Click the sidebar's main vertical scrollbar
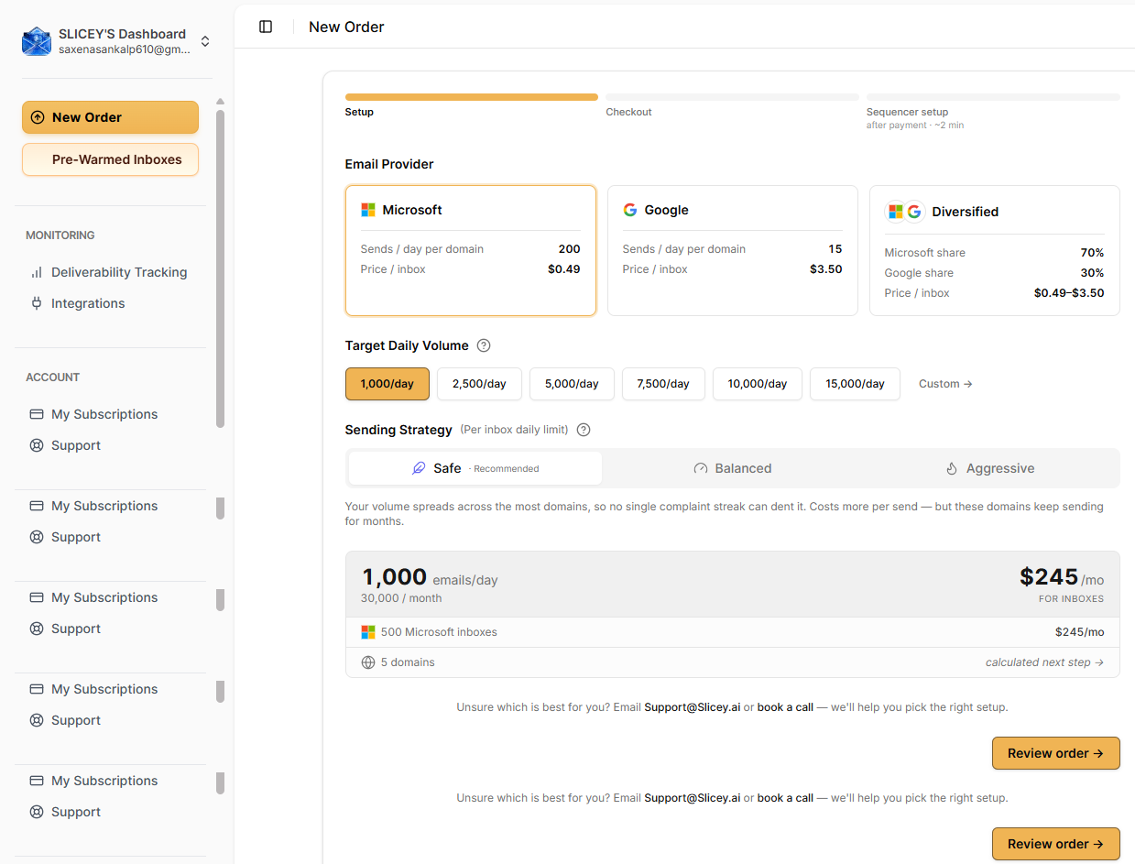The width and height of the screenshot is (1135, 864). coord(220,268)
